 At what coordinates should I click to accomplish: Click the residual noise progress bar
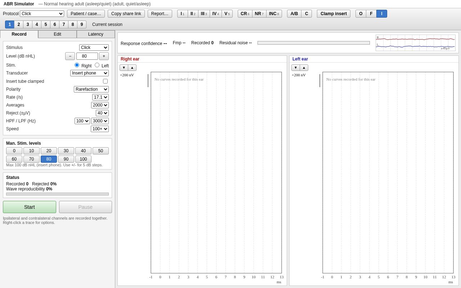pyautogui.click(x=314, y=43)
